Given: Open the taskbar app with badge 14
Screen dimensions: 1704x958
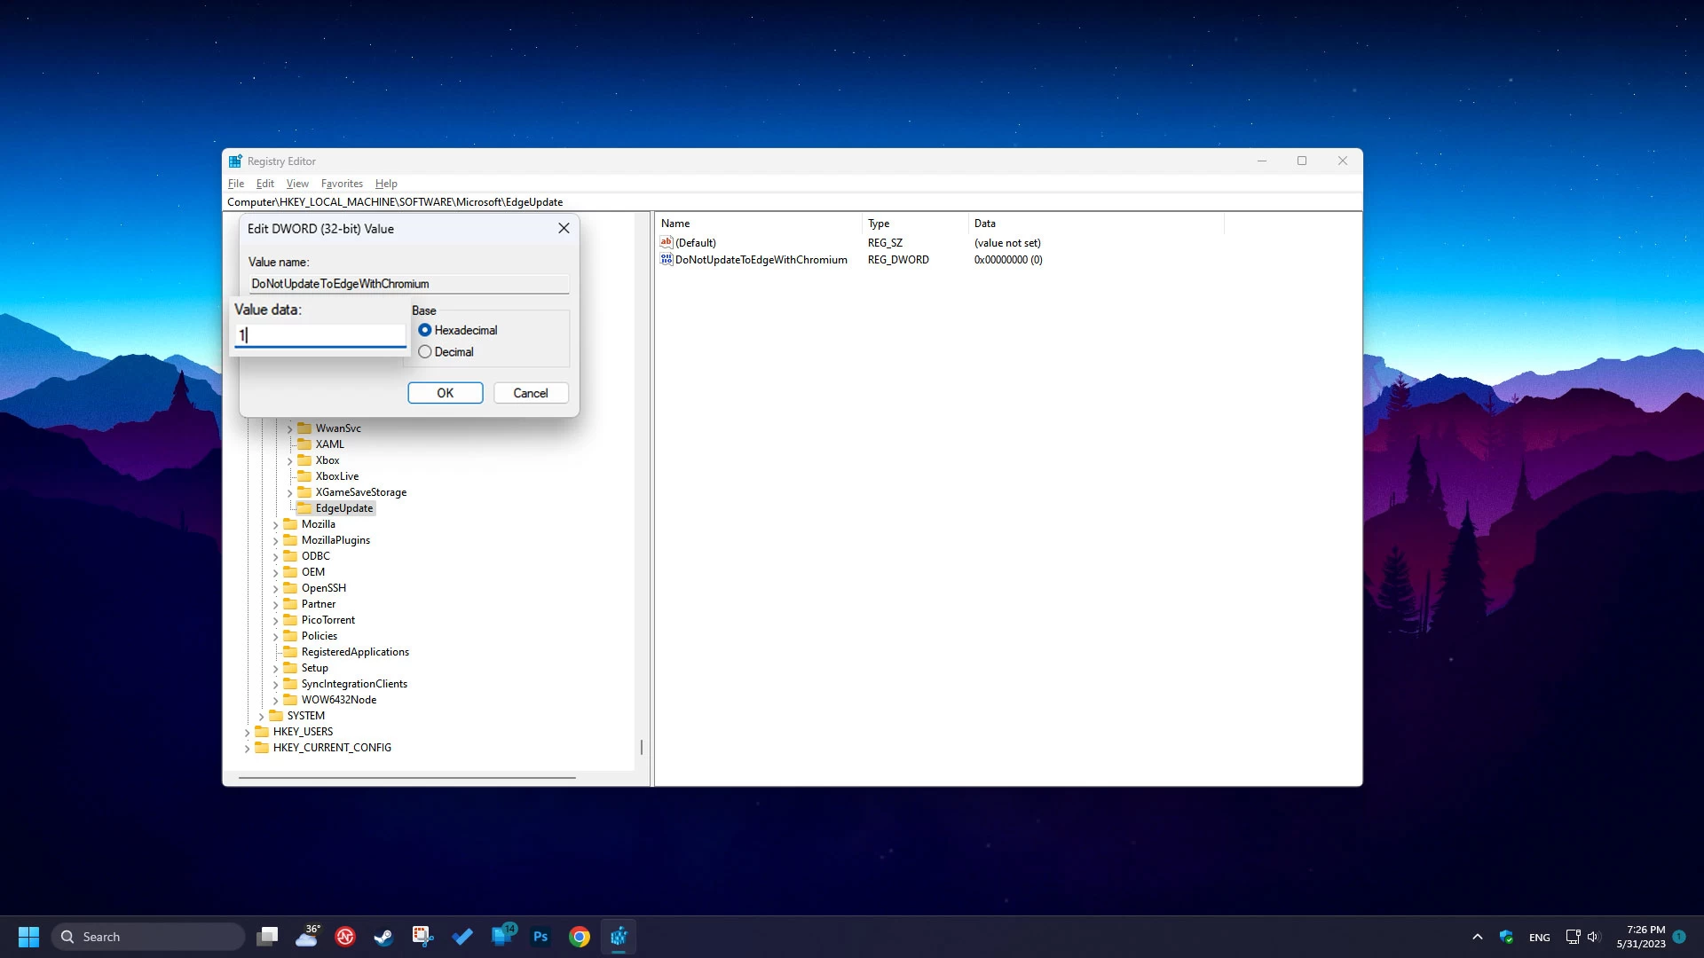Looking at the screenshot, I should tap(502, 935).
